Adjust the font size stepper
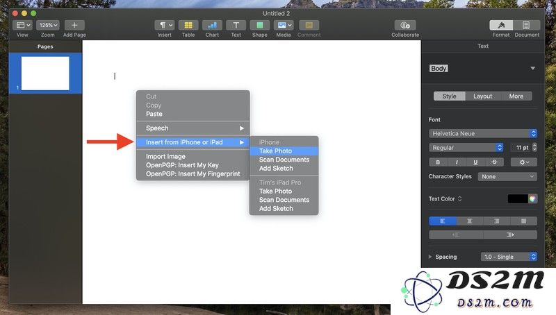556x315 pixels. click(534, 148)
